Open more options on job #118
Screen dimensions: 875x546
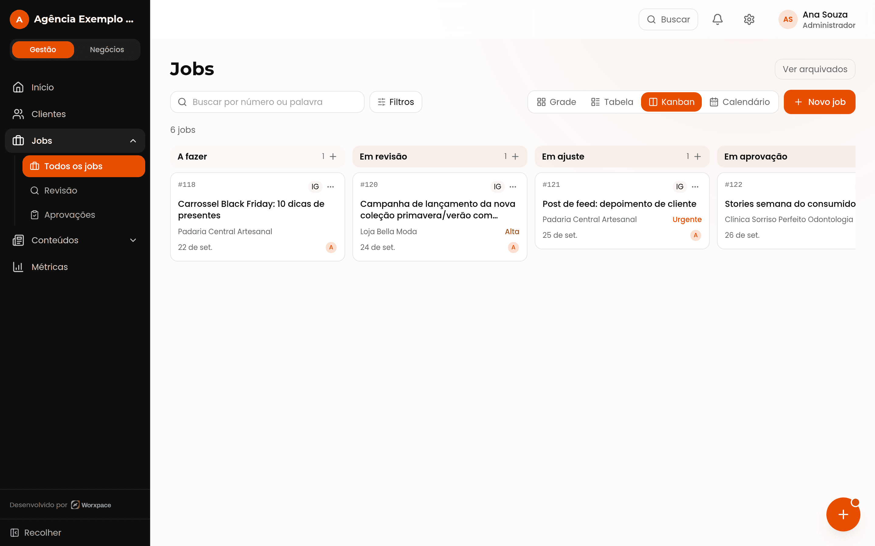(331, 187)
